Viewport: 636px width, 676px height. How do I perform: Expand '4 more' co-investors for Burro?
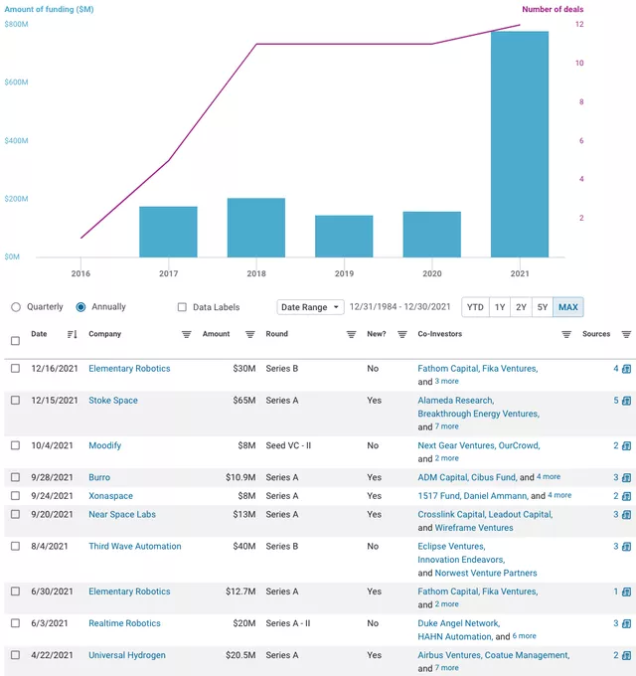(x=549, y=477)
